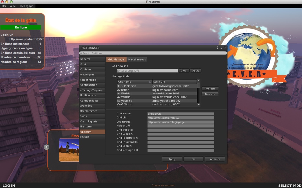Click the En ligne status bar
This screenshot has height=188, width=302.
[21, 27]
